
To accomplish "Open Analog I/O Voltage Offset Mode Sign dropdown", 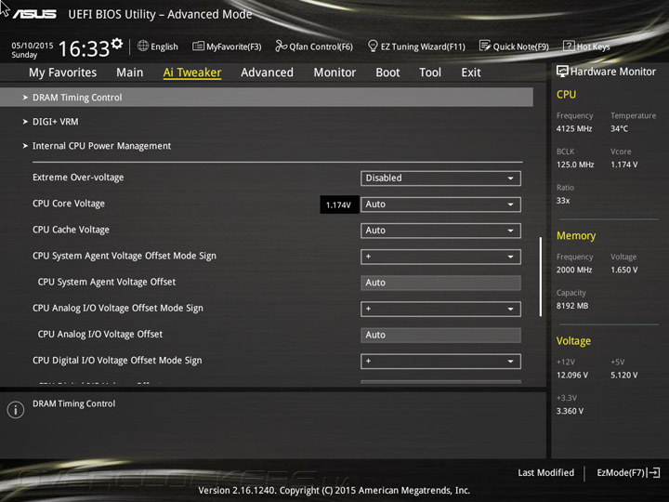I will (x=440, y=309).
